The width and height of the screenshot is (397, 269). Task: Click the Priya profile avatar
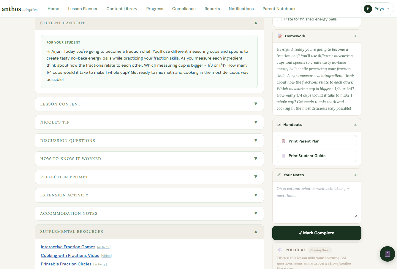pyautogui.click(x=368, y=9)
